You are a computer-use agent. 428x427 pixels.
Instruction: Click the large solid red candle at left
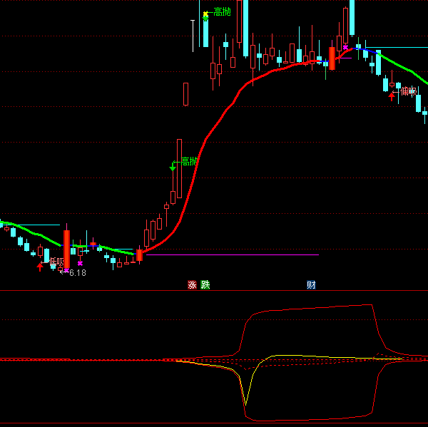[66, 248]
